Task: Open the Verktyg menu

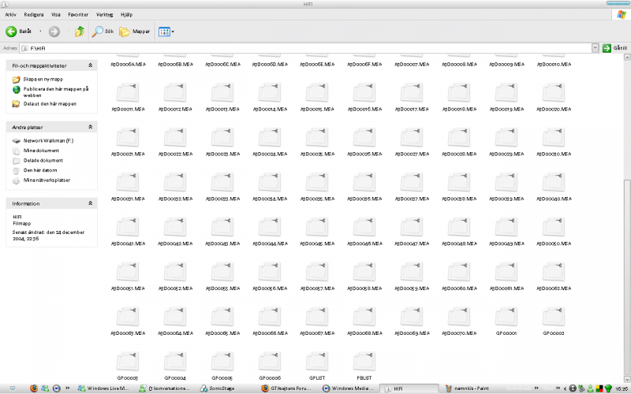Action: point(104,14)
